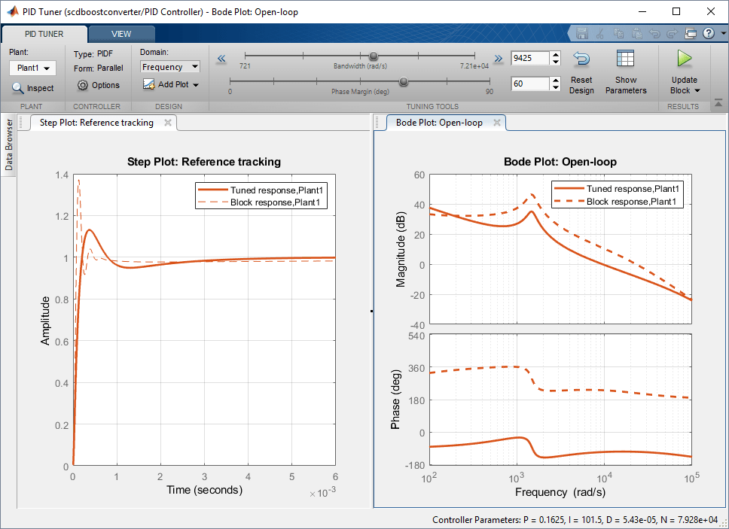Click Show Parameters table icon
The width and height of the screenshot is (729, 529).
[625, 59]
